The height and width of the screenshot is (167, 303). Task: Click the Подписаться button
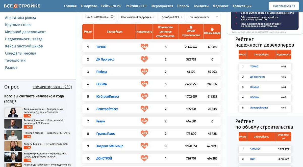(x=284, y=6)
